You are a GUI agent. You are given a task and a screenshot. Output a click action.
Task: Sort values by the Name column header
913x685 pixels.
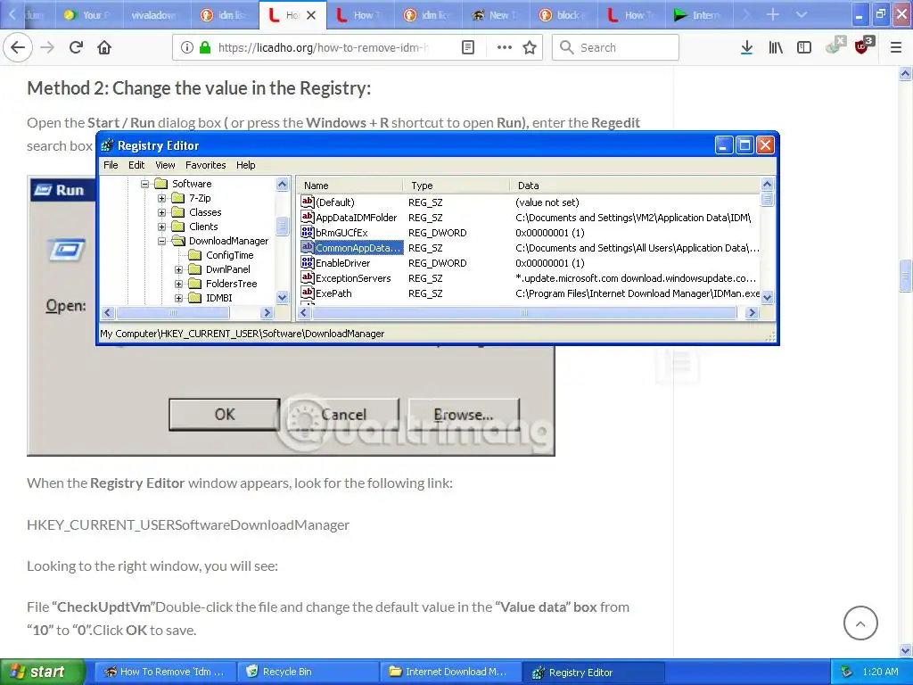[x=350, y=186]
